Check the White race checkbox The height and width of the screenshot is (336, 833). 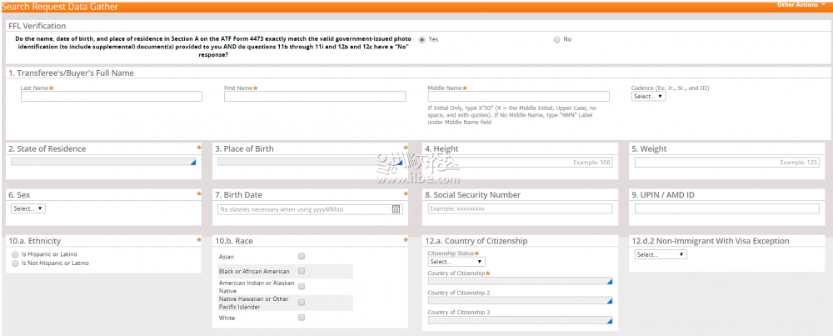302,318
